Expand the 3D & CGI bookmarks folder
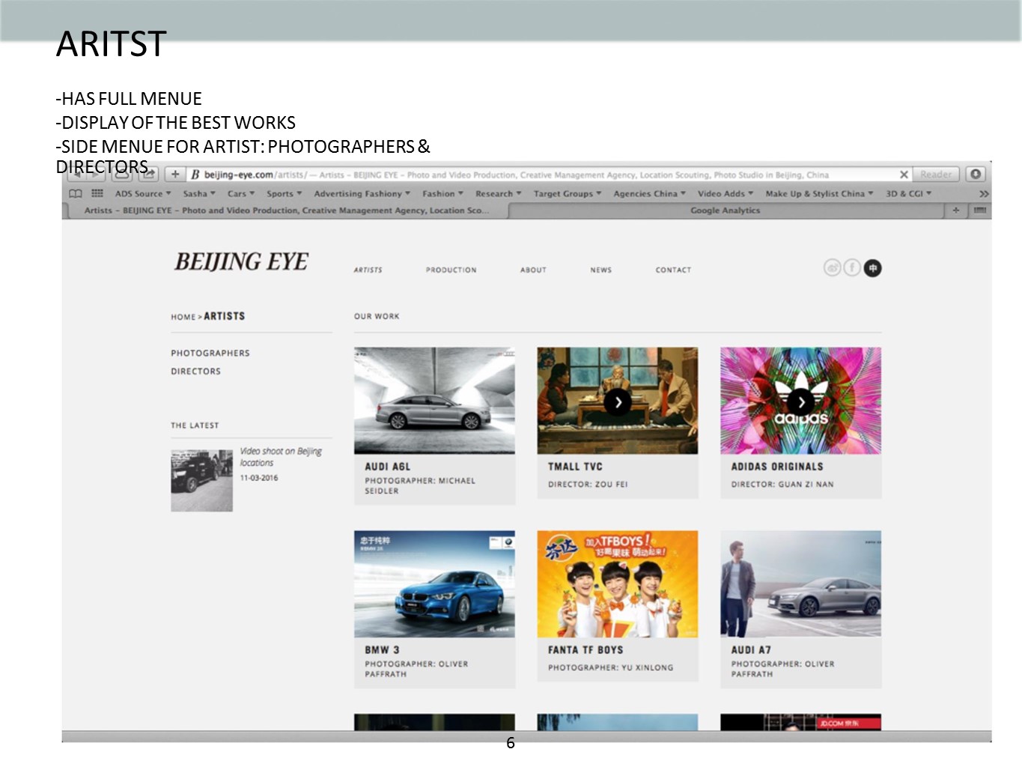The width and height of the screenshot is (1022, 767). [908, 193]
